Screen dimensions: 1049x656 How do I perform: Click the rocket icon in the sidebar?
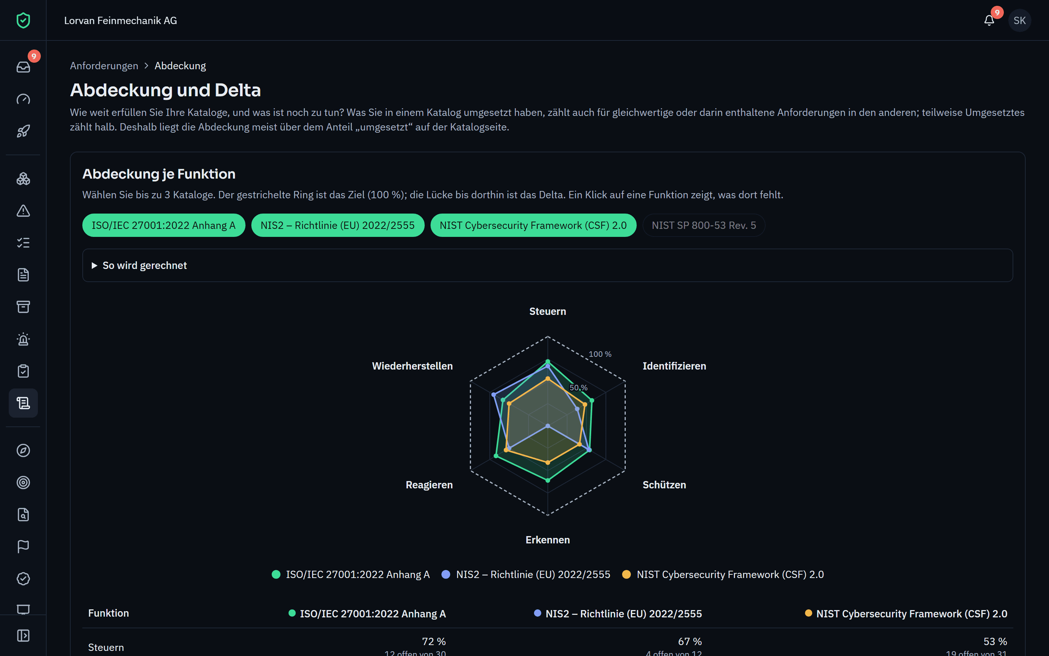23,131
